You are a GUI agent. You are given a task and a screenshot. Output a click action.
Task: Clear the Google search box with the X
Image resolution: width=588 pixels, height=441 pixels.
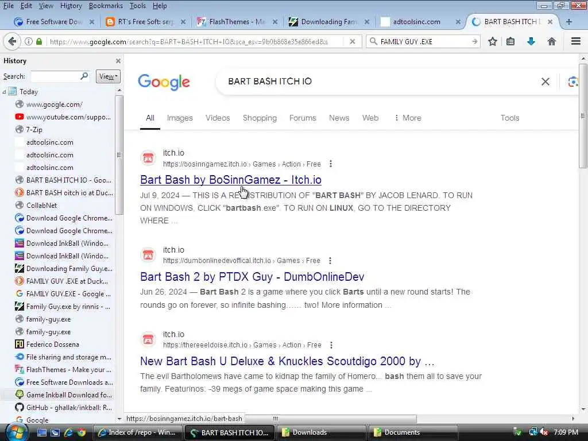tap(546, 82)
